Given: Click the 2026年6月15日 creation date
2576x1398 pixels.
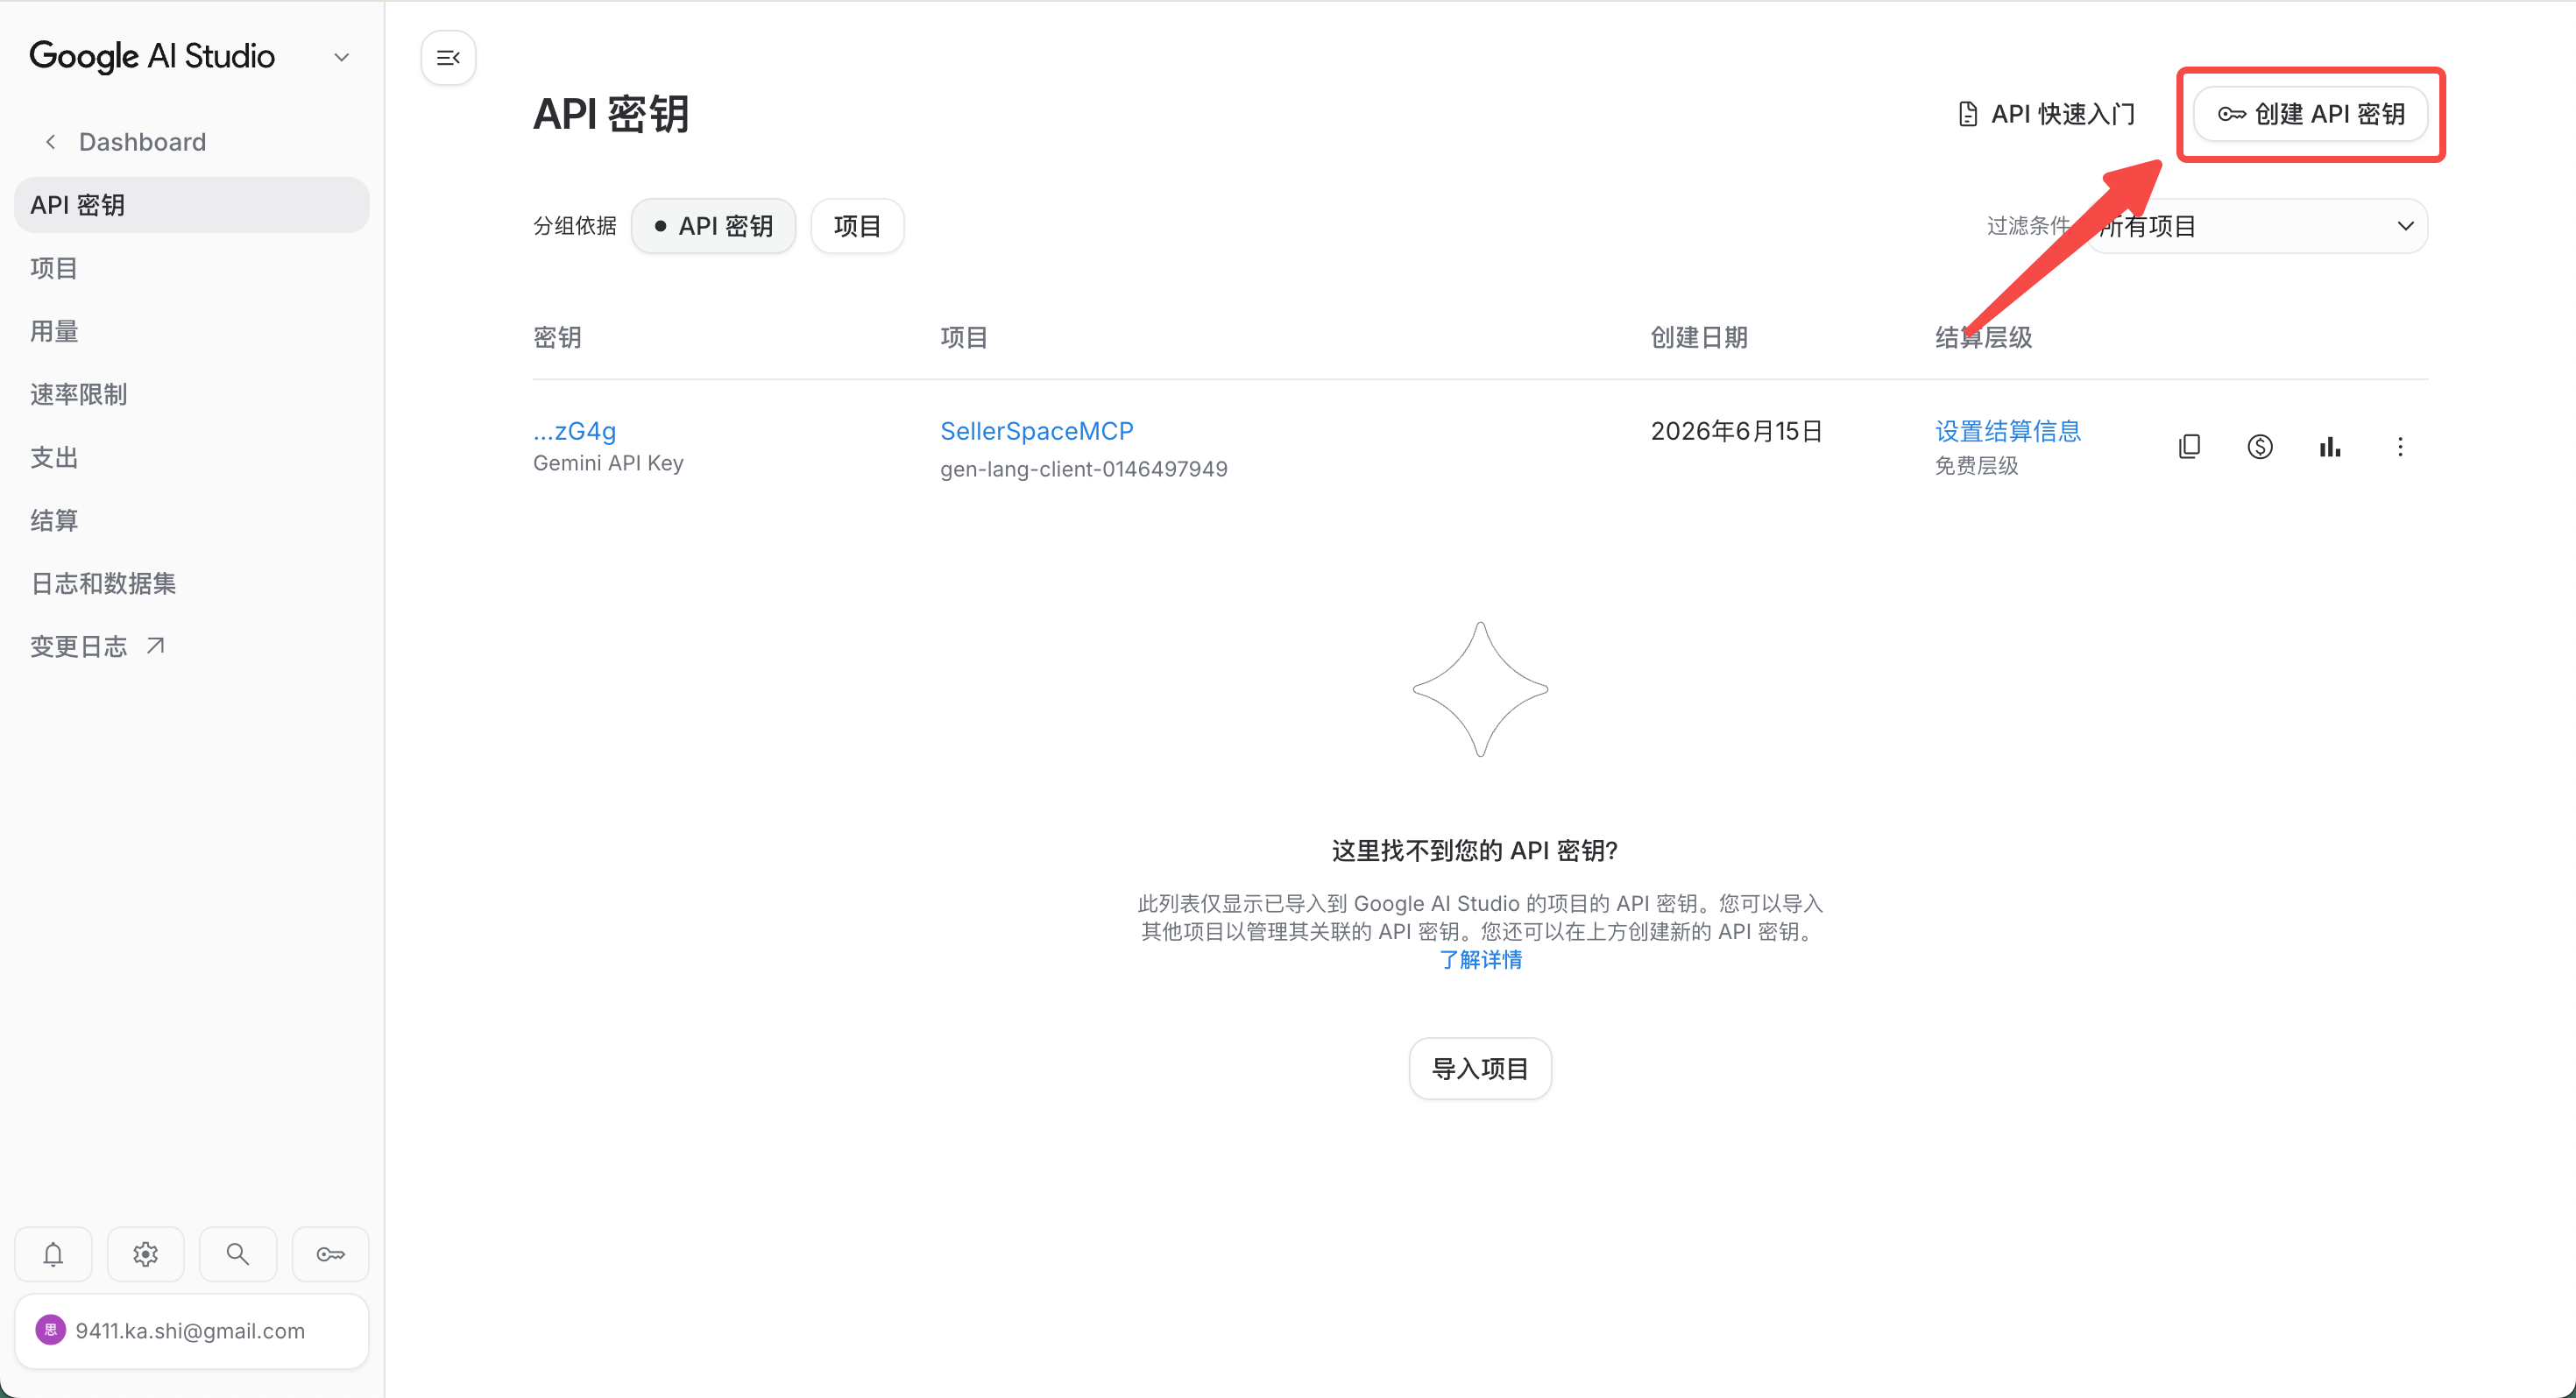Looking at the screenshot, I should [x=1736, y=431].
